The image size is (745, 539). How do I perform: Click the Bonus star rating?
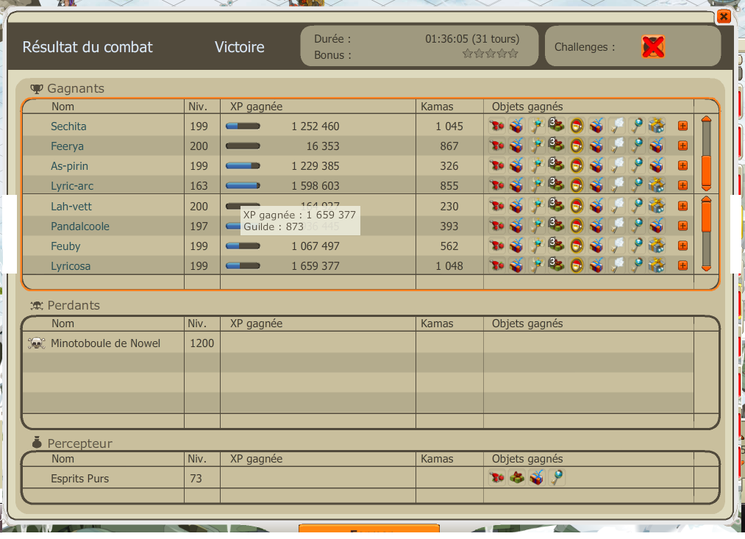point(490,54)
